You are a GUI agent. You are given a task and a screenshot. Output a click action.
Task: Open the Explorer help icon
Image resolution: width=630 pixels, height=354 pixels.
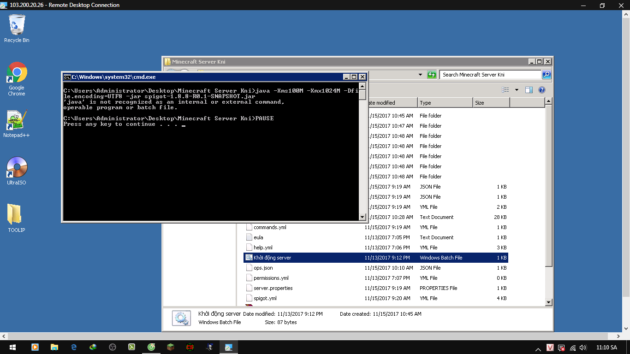point(542,90)
